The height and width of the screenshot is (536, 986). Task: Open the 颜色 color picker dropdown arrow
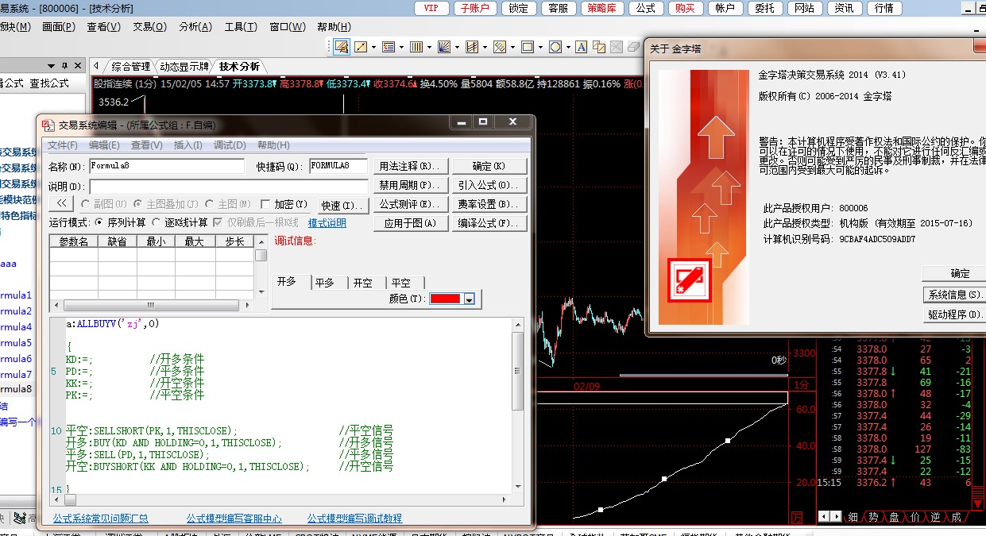pos(469,299)
